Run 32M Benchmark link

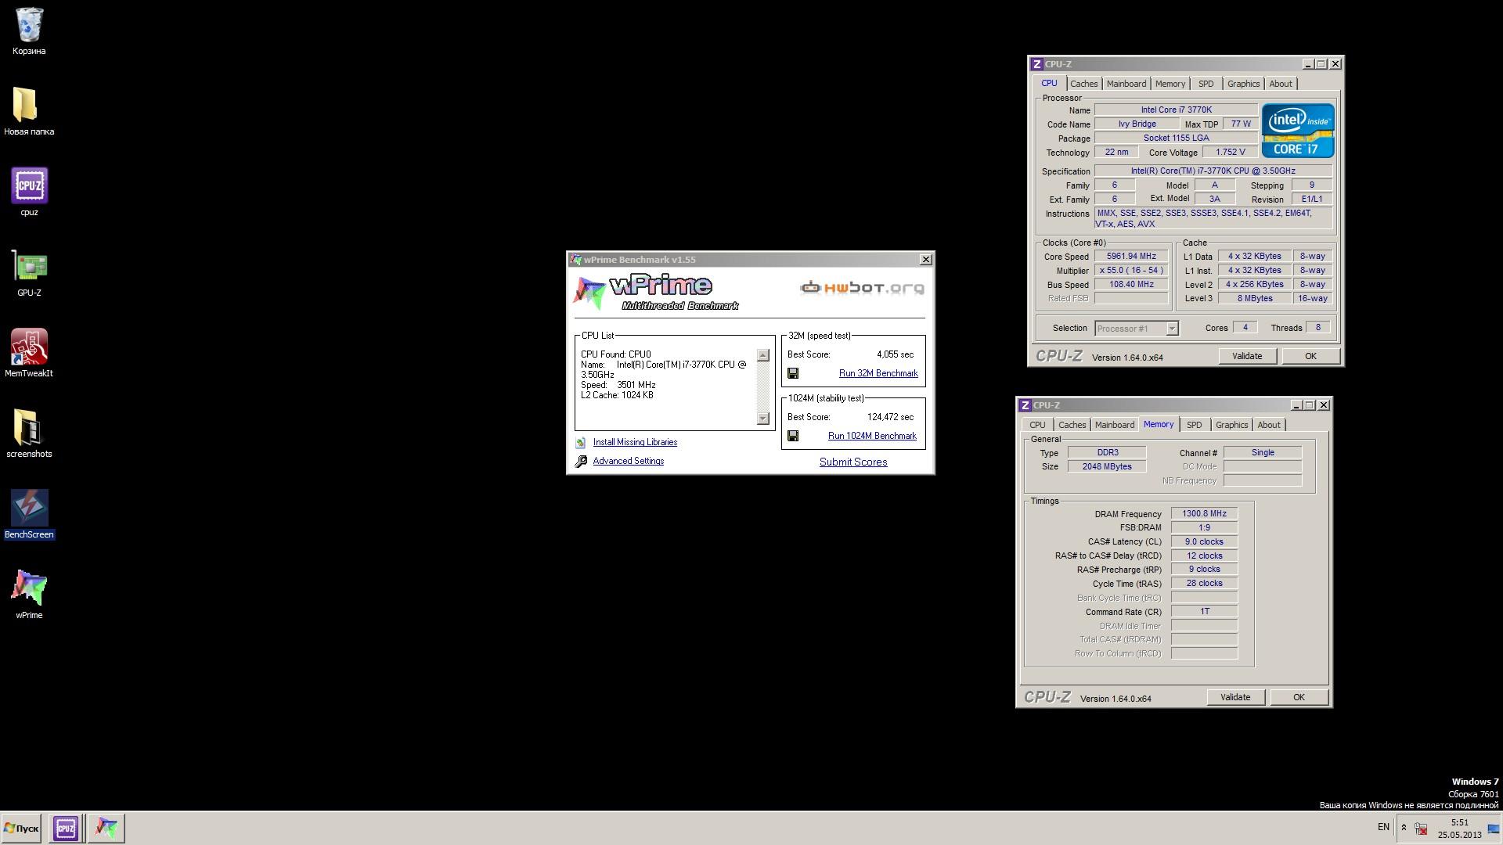click(x=878, y=374)
